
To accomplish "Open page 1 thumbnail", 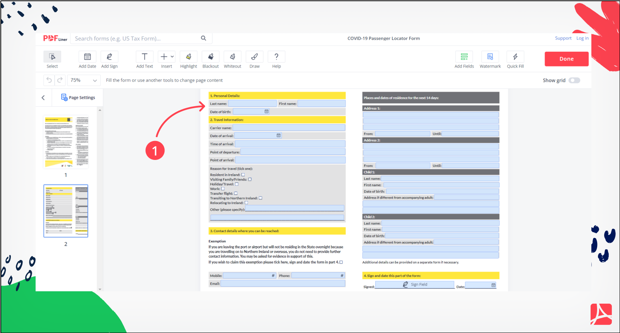I will 66,143.
